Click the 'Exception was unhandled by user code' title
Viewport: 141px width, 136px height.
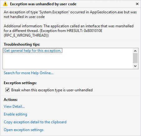43,4
